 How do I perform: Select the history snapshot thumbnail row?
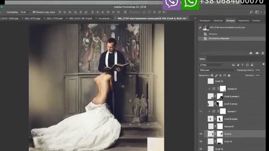click(x=232, y=28)
